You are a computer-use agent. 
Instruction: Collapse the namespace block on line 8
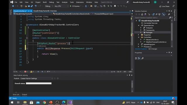coord(27,25)
